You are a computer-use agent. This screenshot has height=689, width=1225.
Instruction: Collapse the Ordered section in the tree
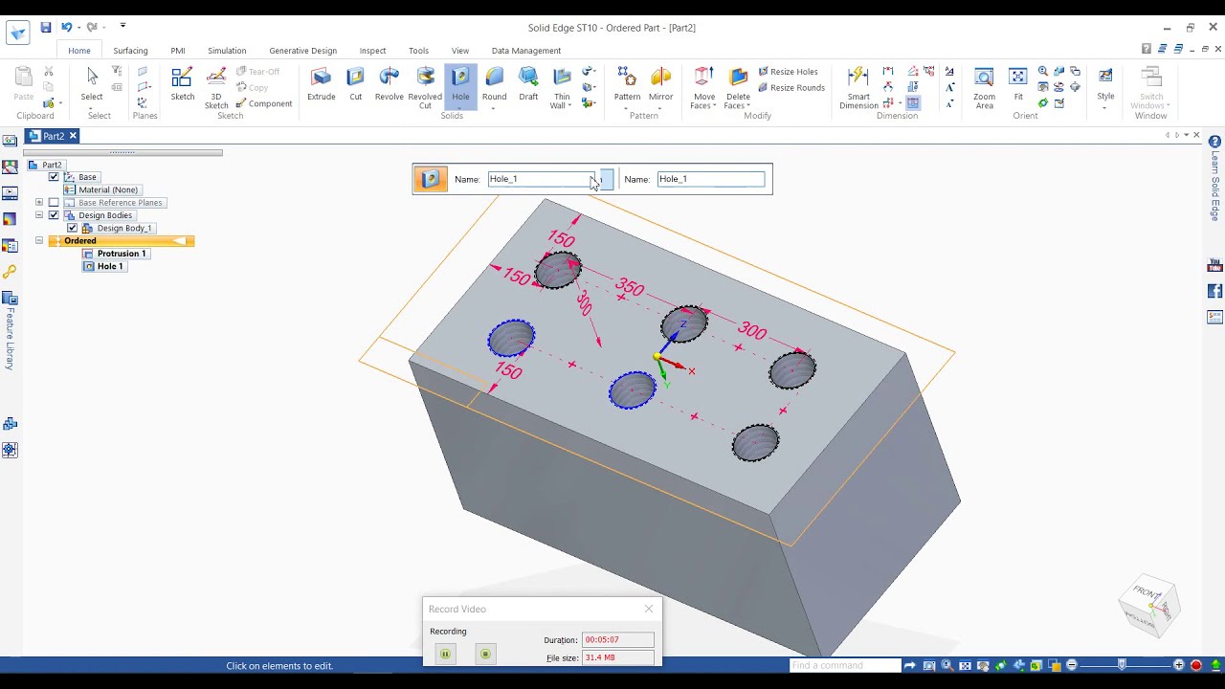point(39,241)
